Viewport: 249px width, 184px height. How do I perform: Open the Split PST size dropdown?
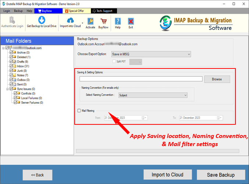click(136, 62)
